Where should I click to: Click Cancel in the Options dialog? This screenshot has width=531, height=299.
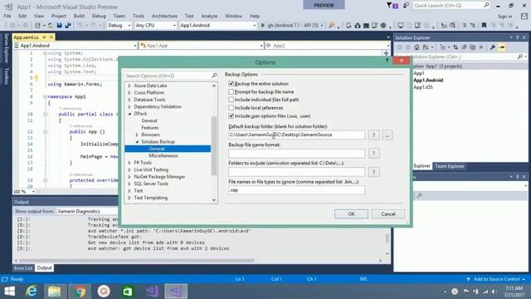click(388, 214)
